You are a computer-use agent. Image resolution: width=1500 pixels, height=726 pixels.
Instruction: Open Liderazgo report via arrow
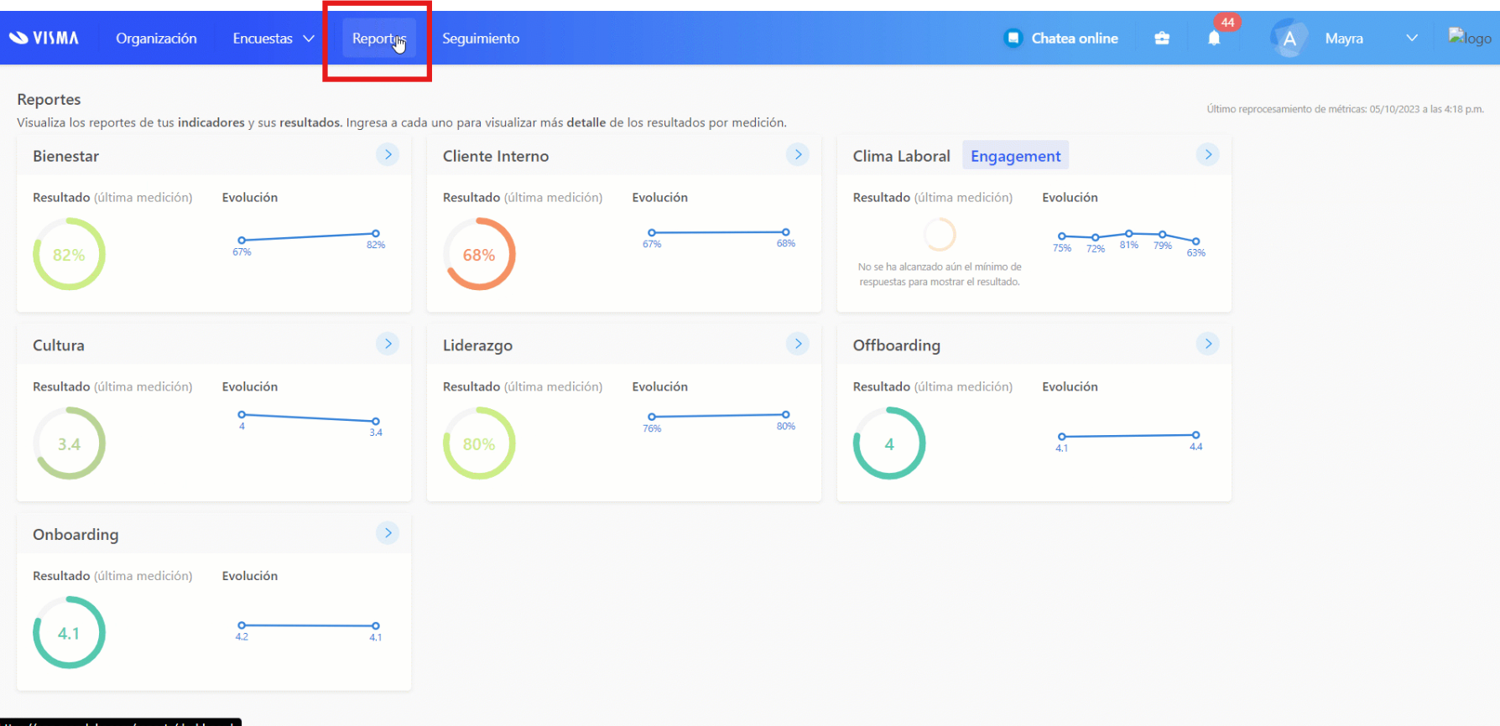click(x=798, y=344)
